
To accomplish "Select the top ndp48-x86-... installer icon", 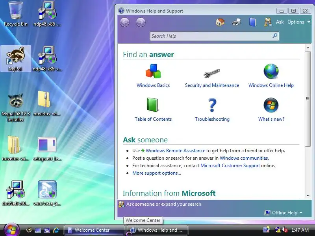I will pos(47,14).
